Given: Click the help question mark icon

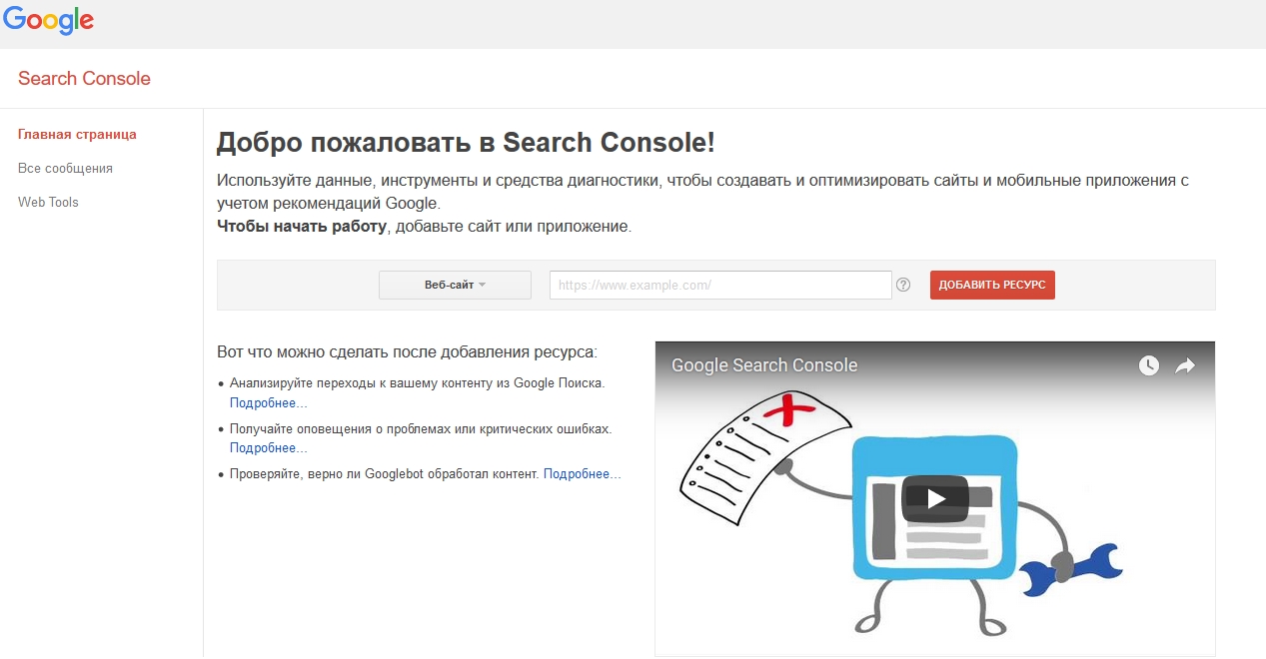Looking at the screenshot, I should (x=903, y=285).
